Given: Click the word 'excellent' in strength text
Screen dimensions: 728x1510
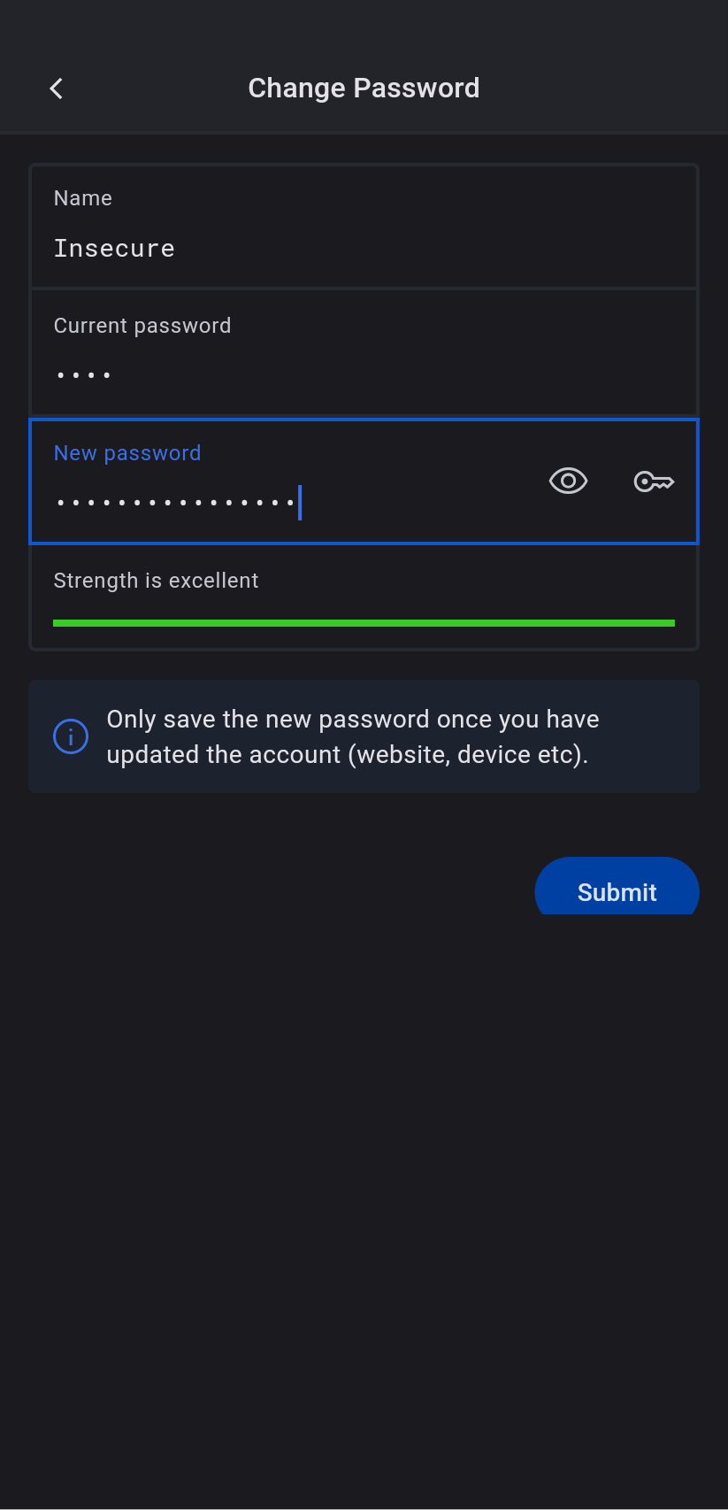Looking at the screenshot, I should (213, 581).
